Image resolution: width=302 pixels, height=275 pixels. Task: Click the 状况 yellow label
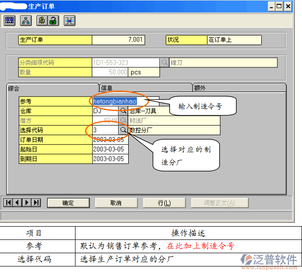[186, 40]
